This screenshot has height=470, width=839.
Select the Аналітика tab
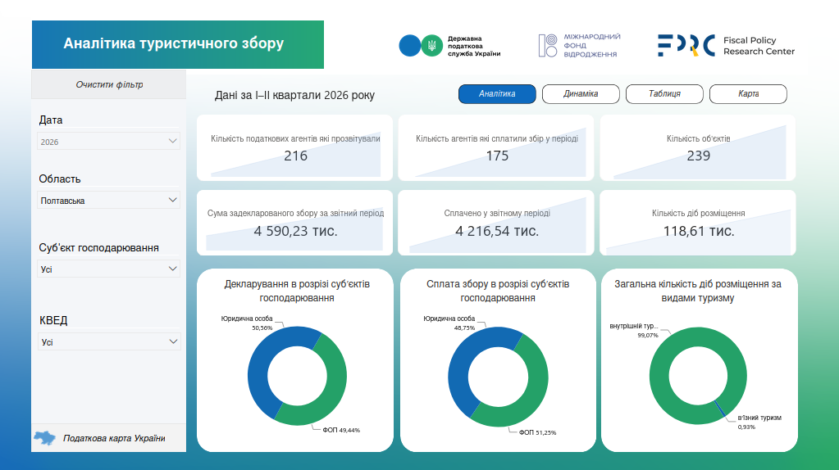(x=497, y=94)
